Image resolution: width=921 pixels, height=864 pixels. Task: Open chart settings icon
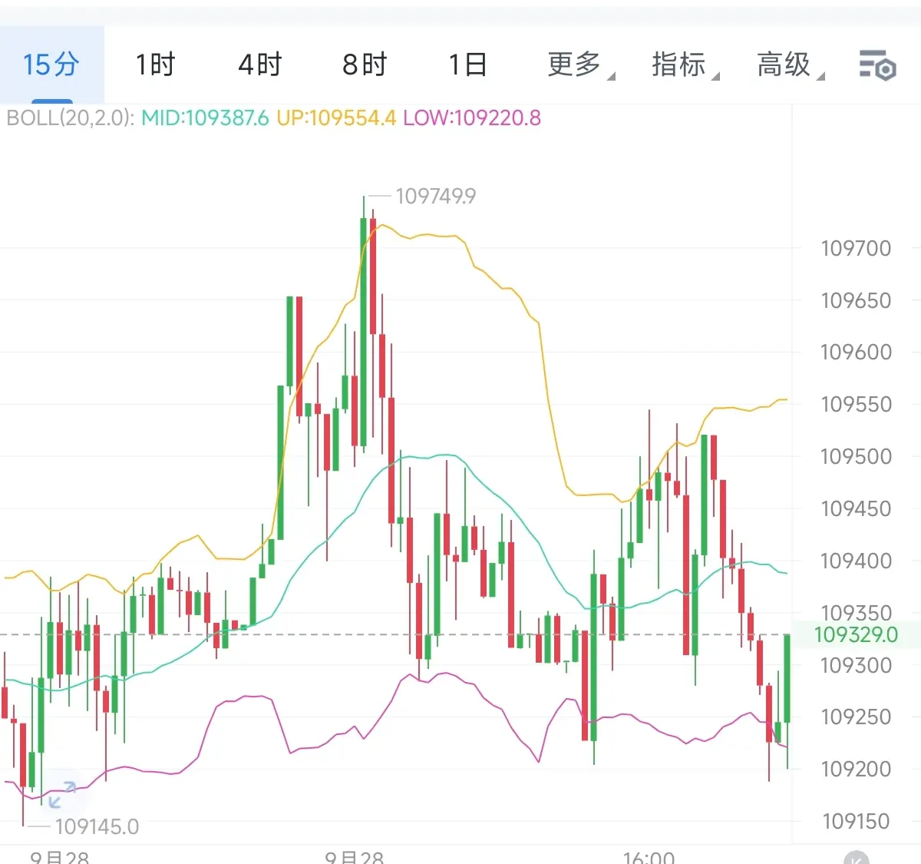point(877,65)
